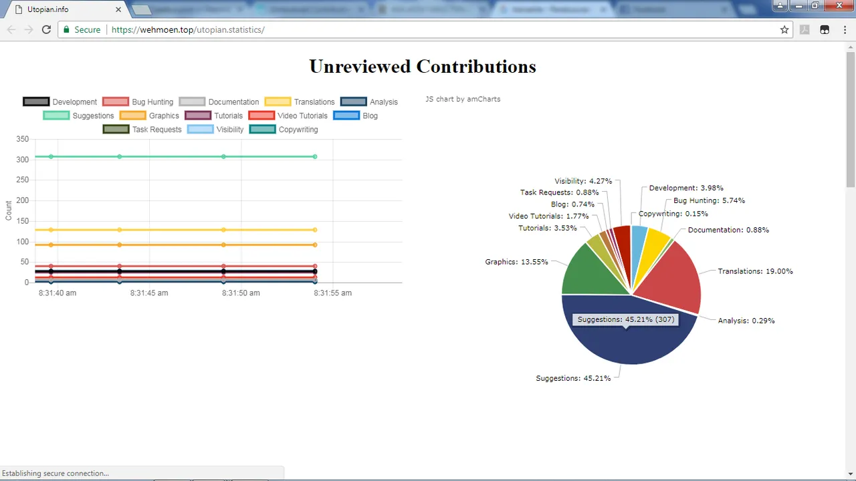
Task: Click the Copywriting legend label
Action: [298, 130]
